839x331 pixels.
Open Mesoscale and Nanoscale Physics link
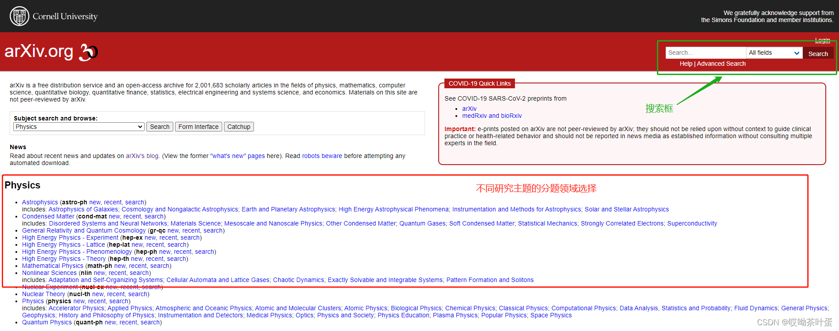[x=273, y=223]
